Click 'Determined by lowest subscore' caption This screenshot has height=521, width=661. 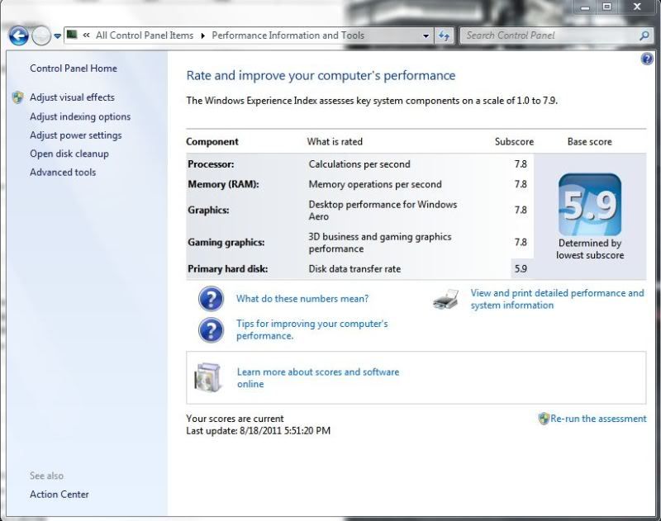click(x=590, y=249)
